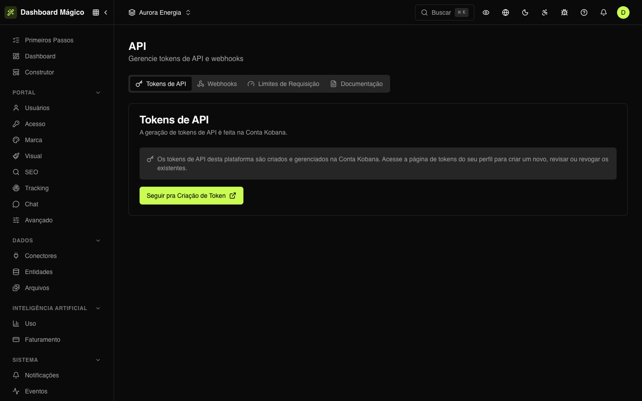Open the bug report icon
Viewport: 642px width, 401px height.
tap(564, 12)
